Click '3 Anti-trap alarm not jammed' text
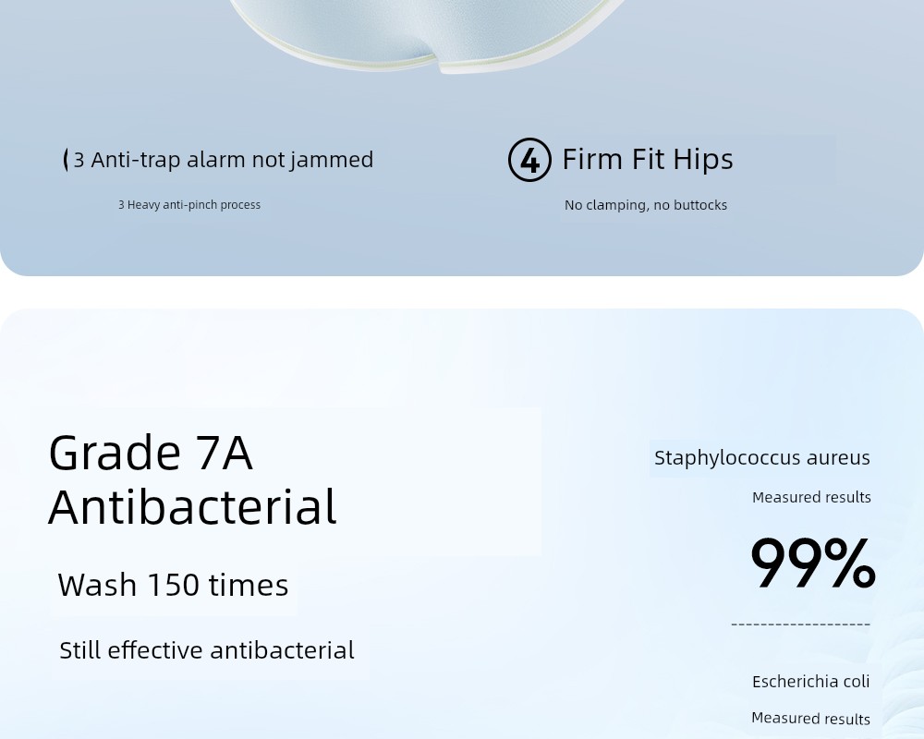Viewport: 924px width, 739px height. (224, 160)
